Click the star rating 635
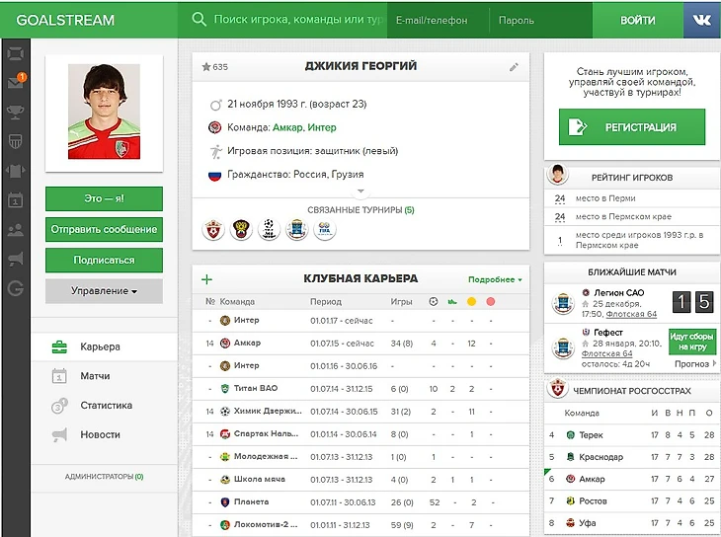Image resolution: width=721 pixels, height=537 pixels. pyautogui.click(x=214, y=67)
